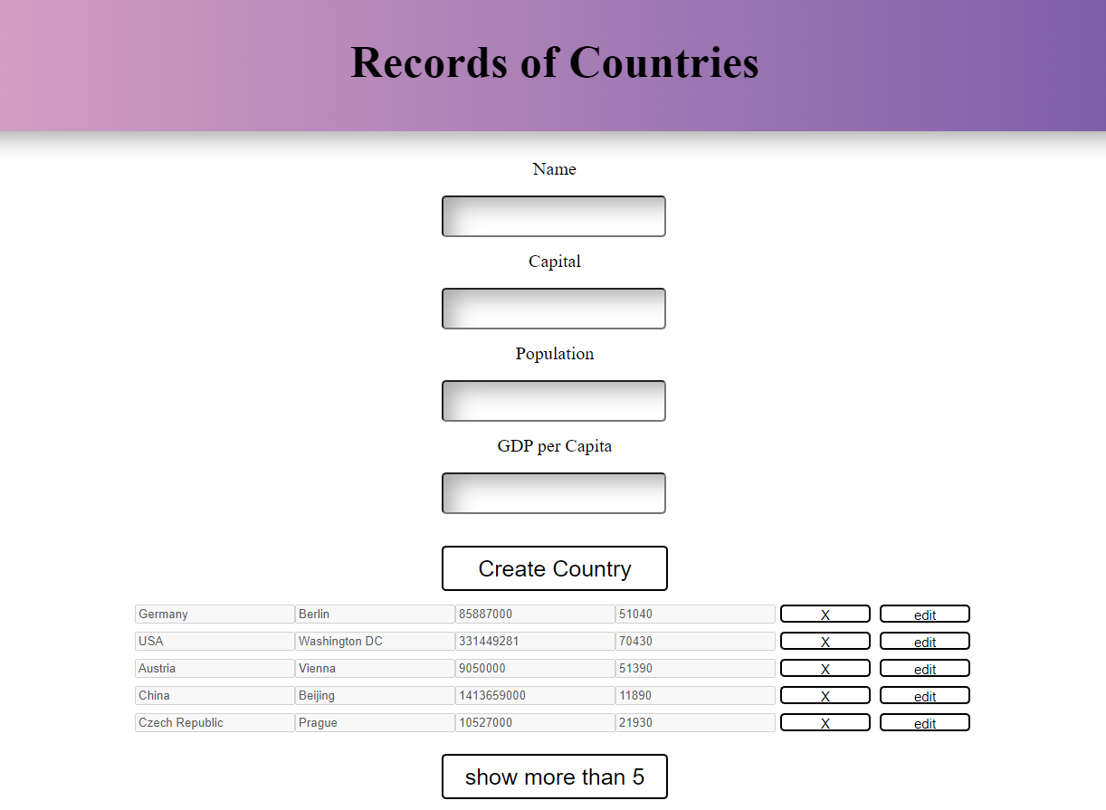The height and width of the screenshot is (810, 1106).
Task: Click the Create Country button
Action: (x=555, y=568)
